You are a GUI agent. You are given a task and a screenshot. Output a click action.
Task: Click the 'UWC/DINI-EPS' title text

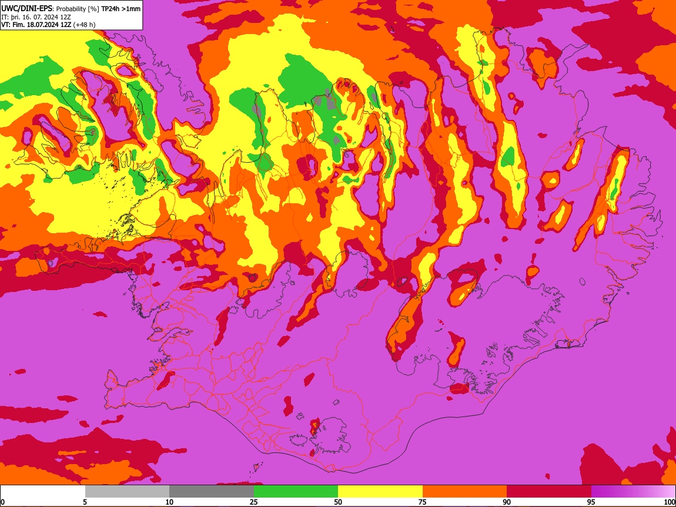(26, 9)
